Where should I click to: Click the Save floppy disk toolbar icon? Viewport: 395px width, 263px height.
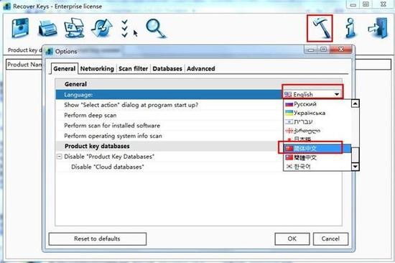[x=20, y=28]
